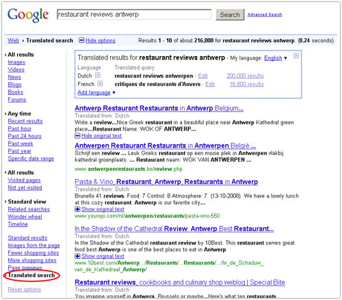Open 16,800 results for French

pyautogui.click(x=247, y=84)
